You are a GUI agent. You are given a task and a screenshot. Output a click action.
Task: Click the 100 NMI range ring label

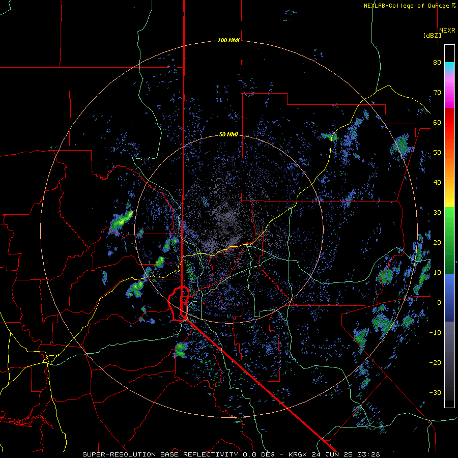228,40
